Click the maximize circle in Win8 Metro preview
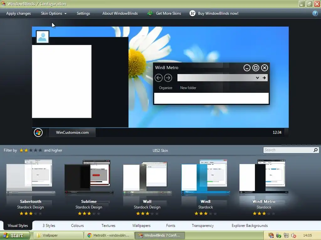The image size is (321, 240). 256,68
